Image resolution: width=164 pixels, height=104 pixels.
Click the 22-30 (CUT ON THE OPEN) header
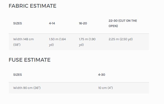click(x=123, y=23)
